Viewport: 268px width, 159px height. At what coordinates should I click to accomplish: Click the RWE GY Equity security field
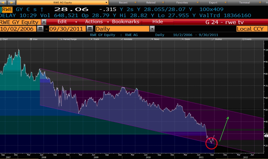click(20, 22)
